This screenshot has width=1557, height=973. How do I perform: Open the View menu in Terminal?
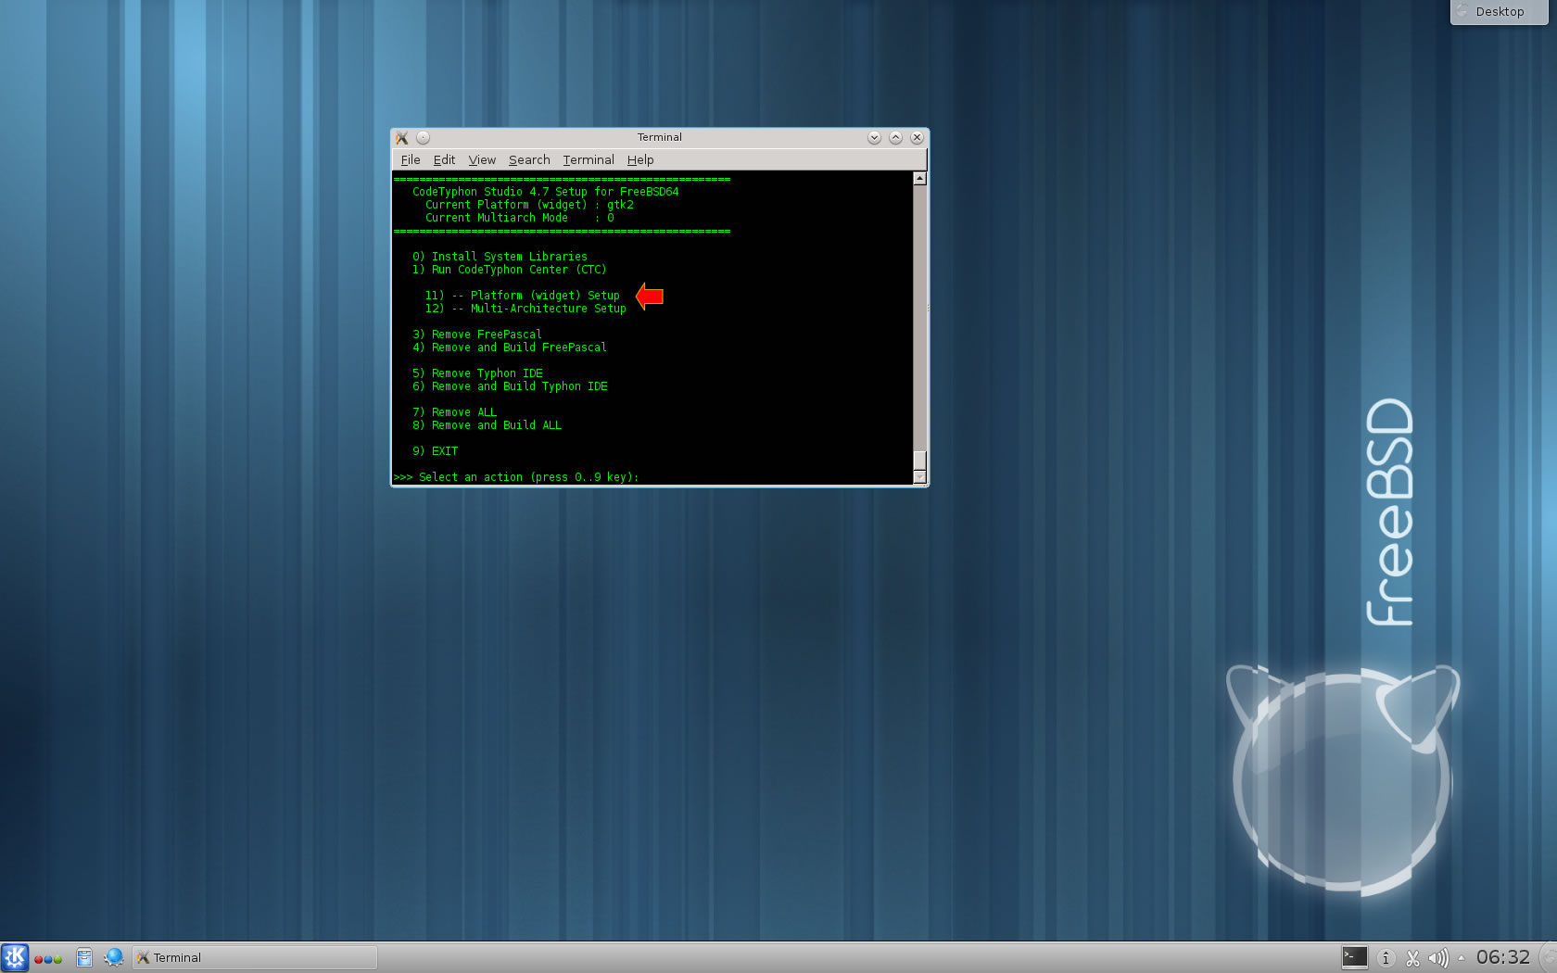[482, 159]
